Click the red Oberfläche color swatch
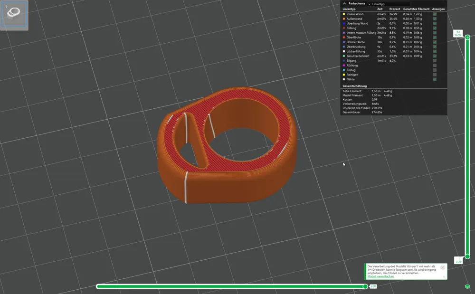This screenshot has width=475, height=294. pos(344,38)
